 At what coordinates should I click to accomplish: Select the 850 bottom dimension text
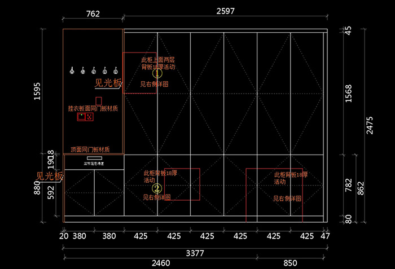290,263
